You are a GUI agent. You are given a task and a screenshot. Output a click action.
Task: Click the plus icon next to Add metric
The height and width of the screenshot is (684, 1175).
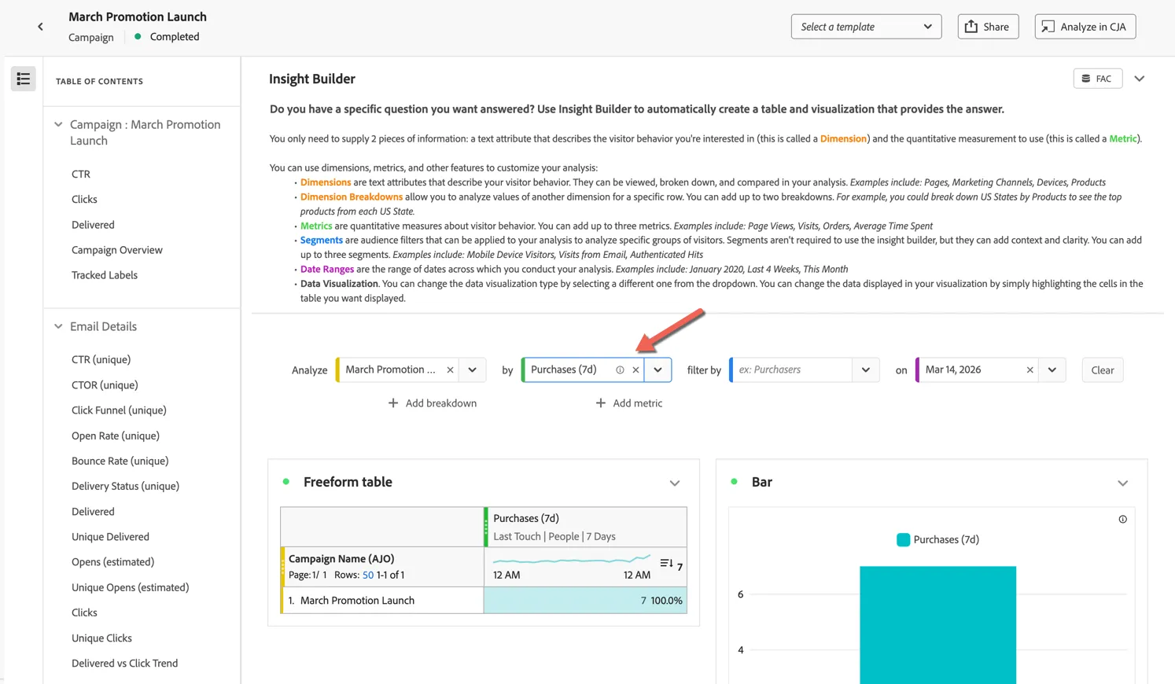point(601,403)
